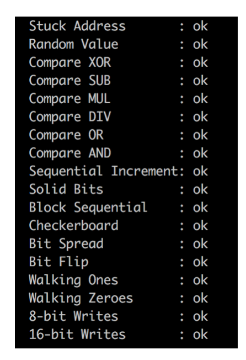Click on the Compare DIV text
This screenshot has width=246, height=360.
pyautogui.click(x=70, y=117)
